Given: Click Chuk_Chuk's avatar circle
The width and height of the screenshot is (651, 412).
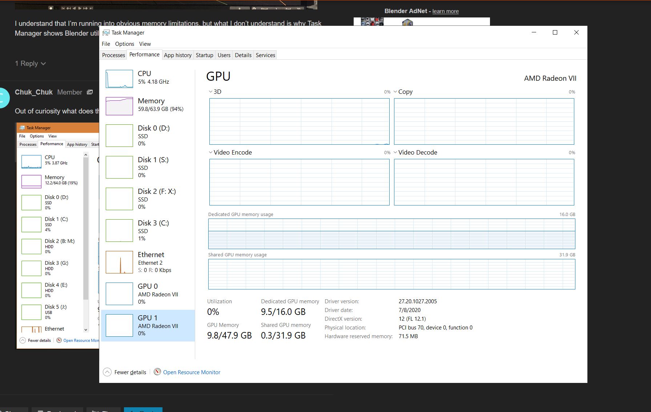Looking at the screenshot, I should click(x=3, y=98).
